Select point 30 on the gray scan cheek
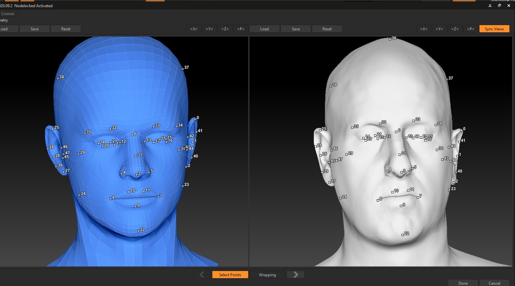 [x=437, y=150]
